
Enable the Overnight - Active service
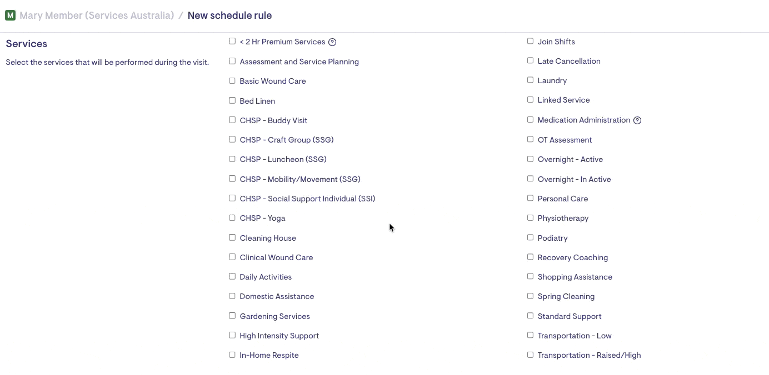click(x=530, y=159)
